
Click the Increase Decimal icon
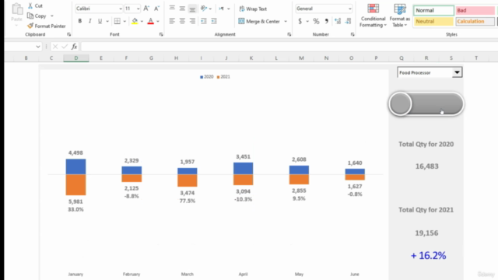(338, 21)
